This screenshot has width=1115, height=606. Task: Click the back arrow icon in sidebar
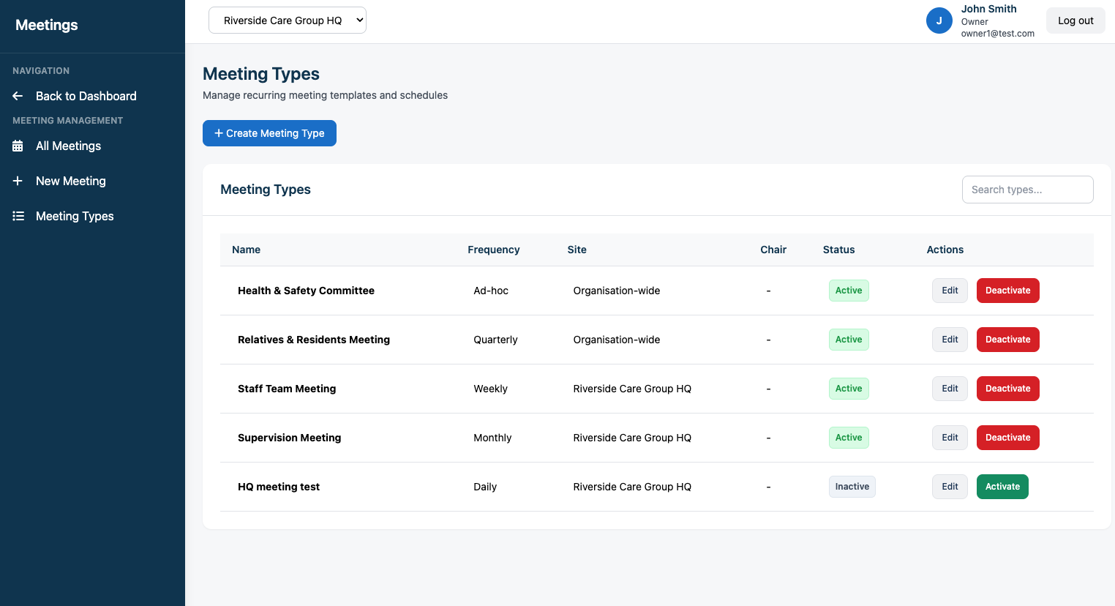pyautogui.click(x=18, y=96)
